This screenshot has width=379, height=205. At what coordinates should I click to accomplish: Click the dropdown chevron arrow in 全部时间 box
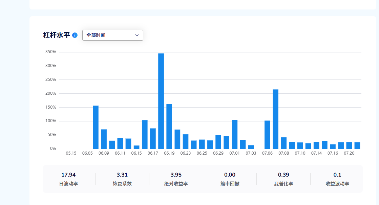tap(137, 35)
